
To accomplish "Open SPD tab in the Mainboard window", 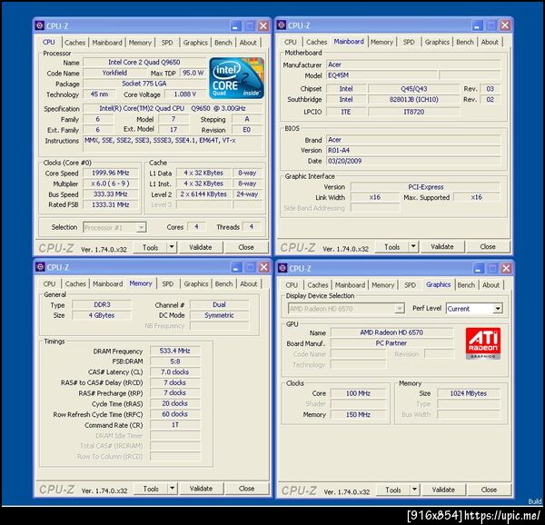I will (409, 42).
